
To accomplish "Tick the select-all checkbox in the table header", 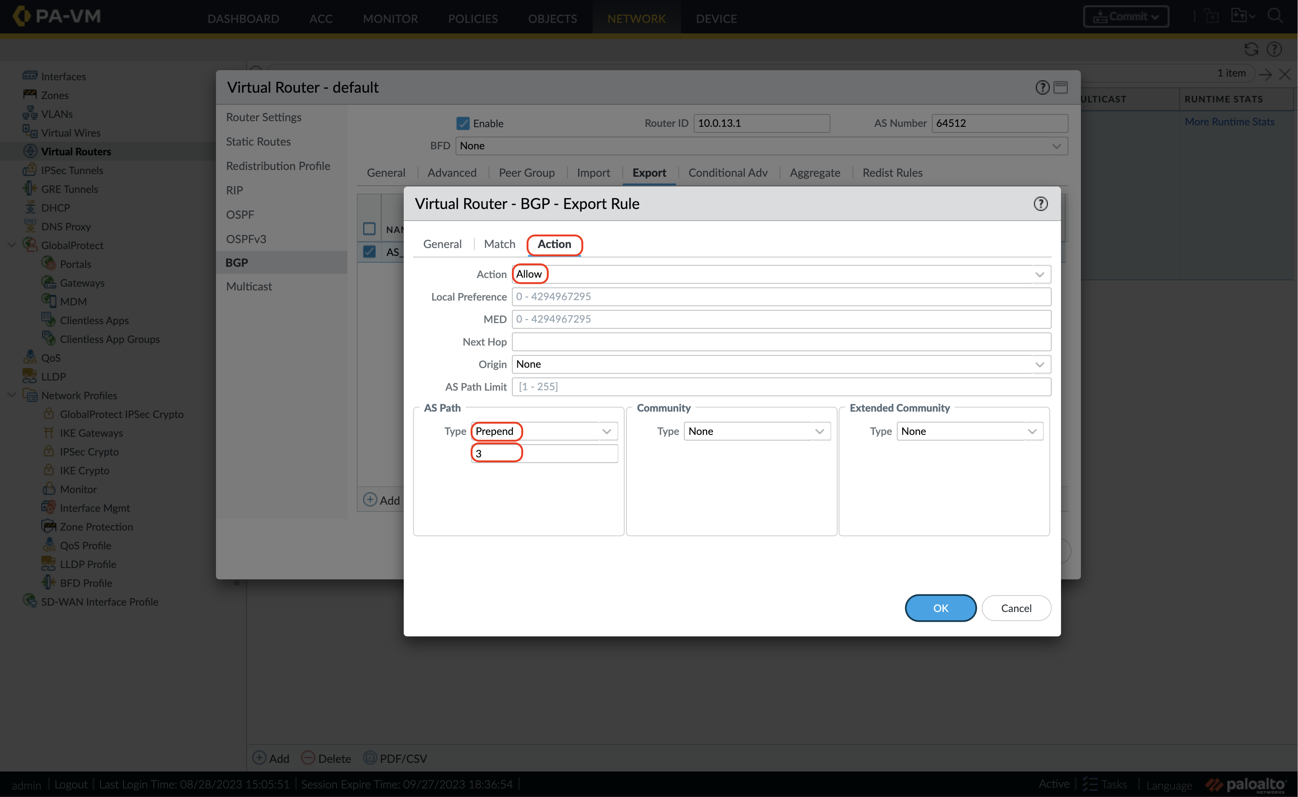I will click(369, 229).
